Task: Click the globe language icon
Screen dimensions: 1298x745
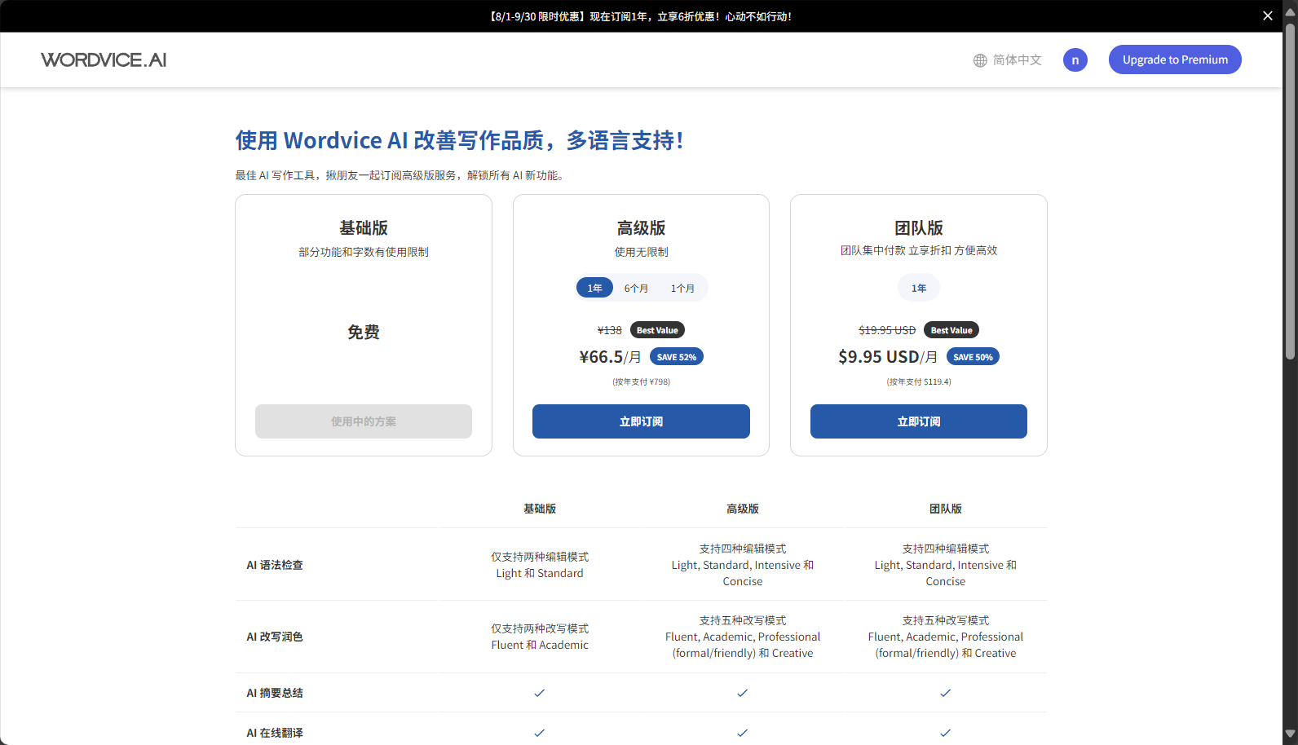Action: pyautogui.click(x=980, y=60)
